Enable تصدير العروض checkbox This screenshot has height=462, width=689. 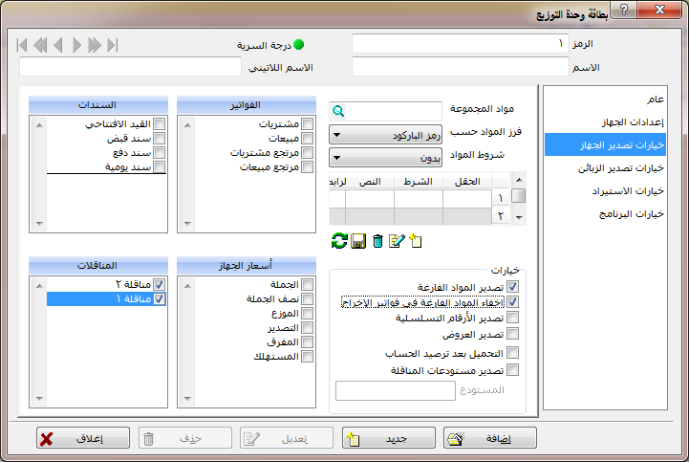pos(513,334)
